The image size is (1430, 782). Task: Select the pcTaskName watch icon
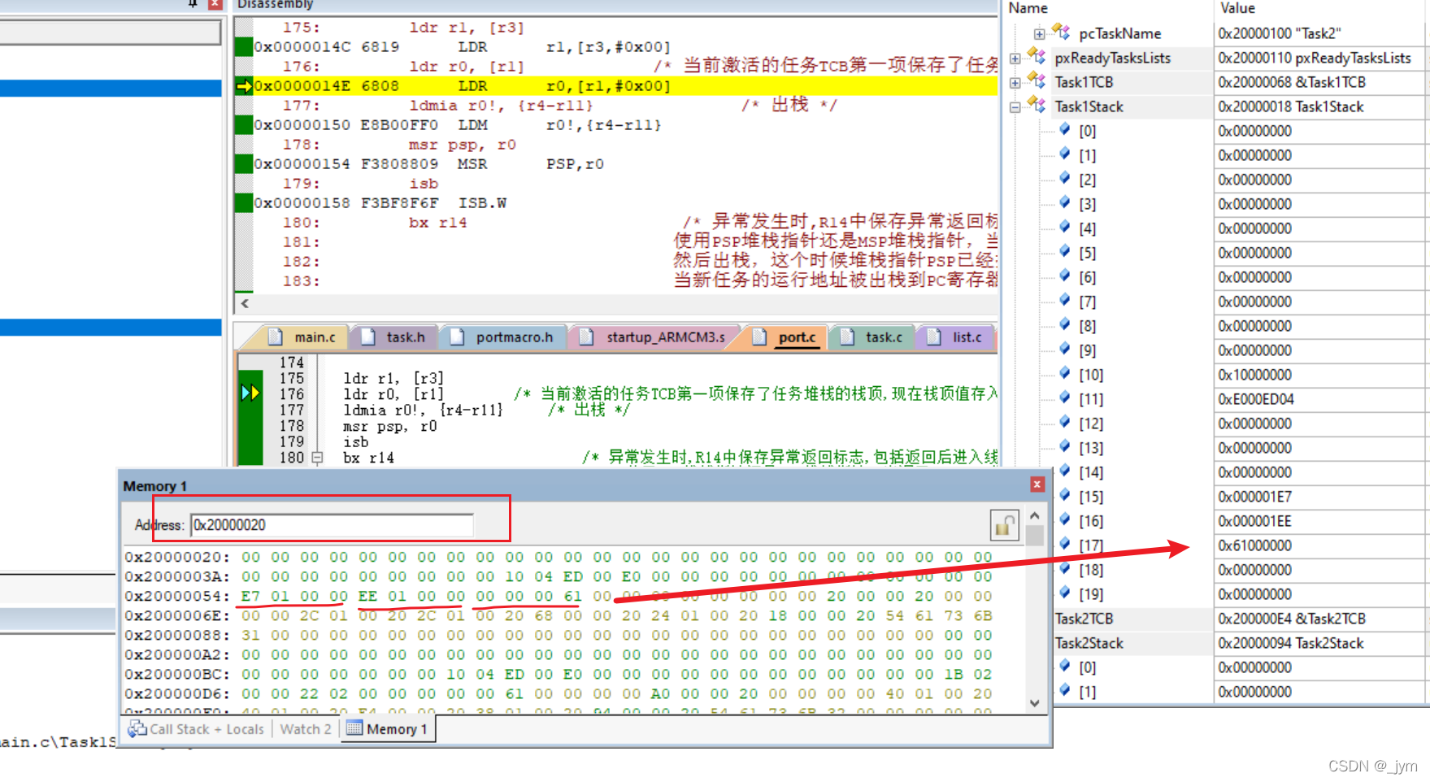click(x=1061, y=32)
